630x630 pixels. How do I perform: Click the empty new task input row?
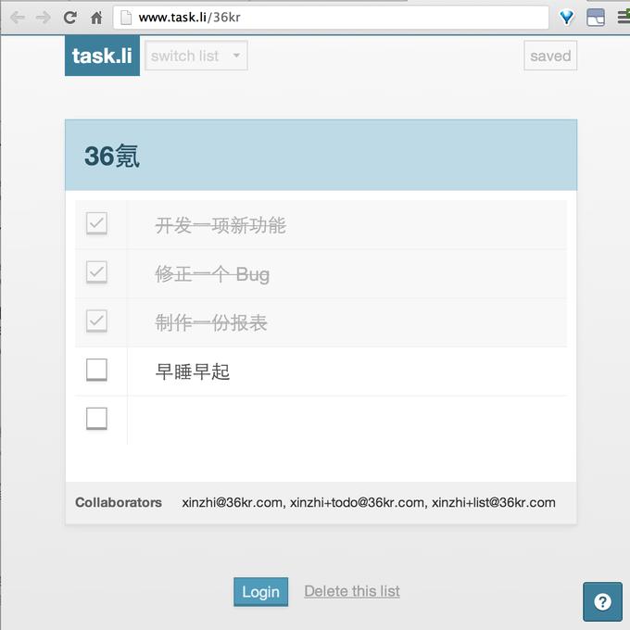coord(347,421)
